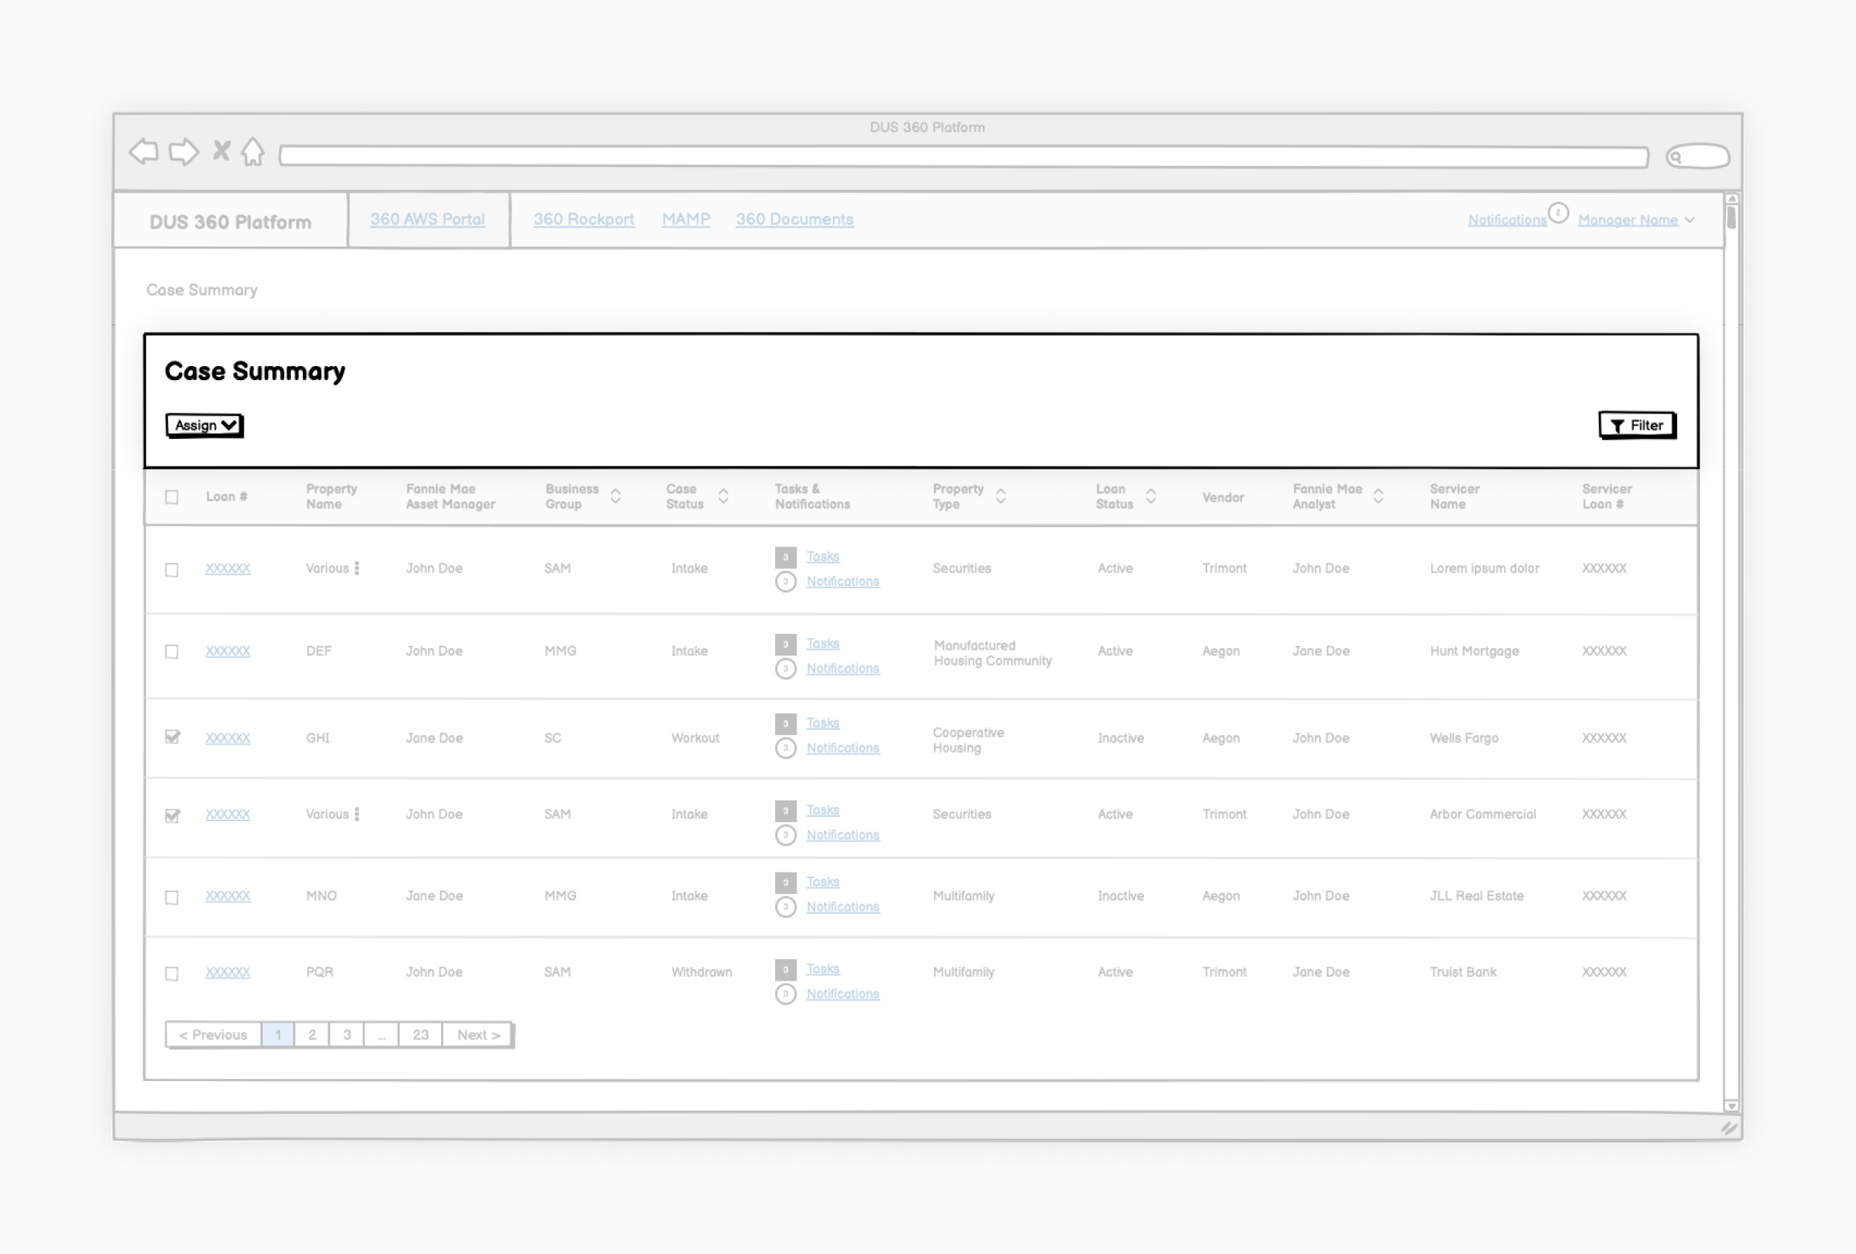Click the stop loading X icon
Screen dimensions: 1856x1254
point(221,151)
